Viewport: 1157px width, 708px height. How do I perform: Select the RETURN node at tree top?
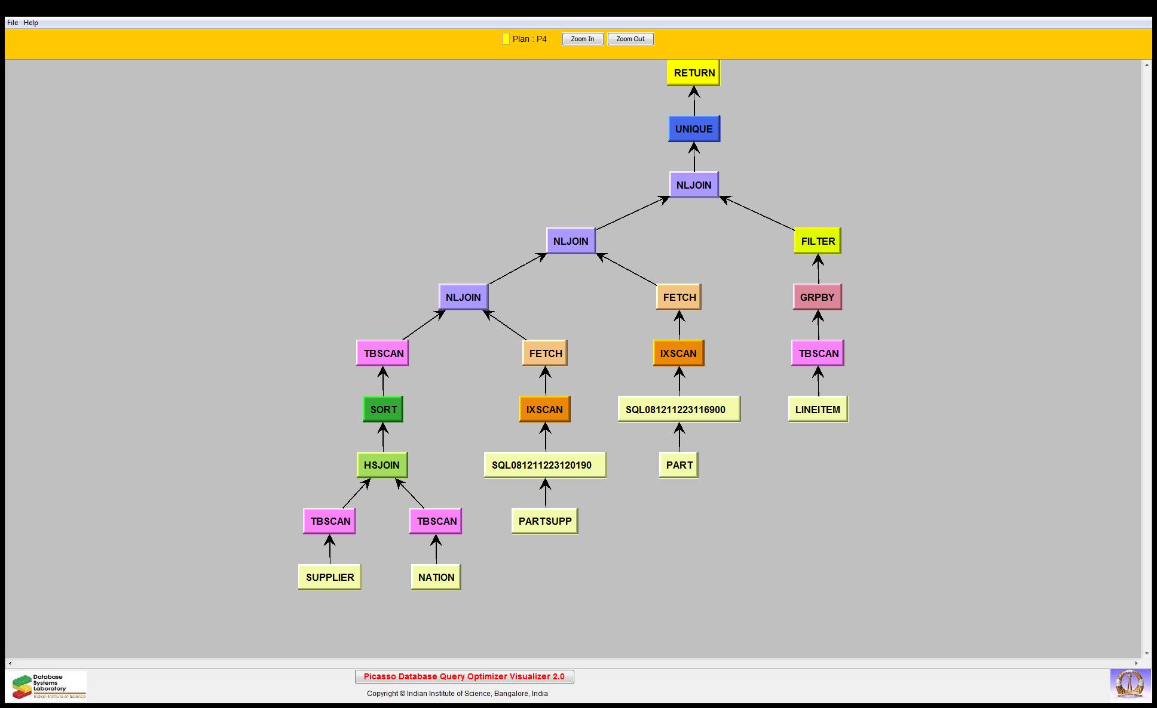(x=693, y=73)
